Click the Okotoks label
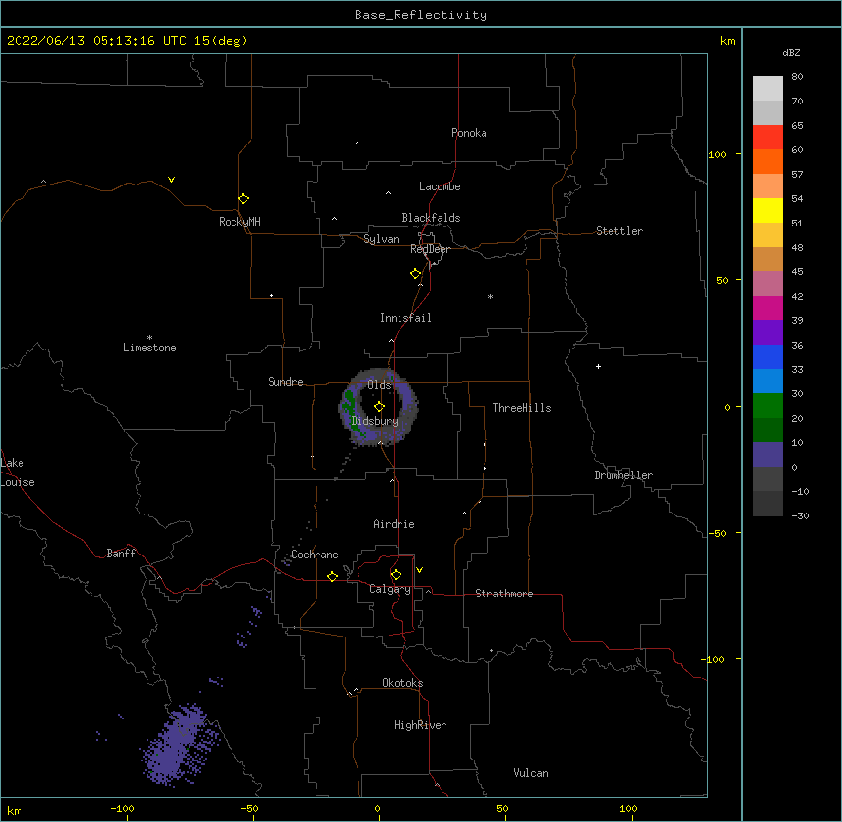 pos(402,683)
